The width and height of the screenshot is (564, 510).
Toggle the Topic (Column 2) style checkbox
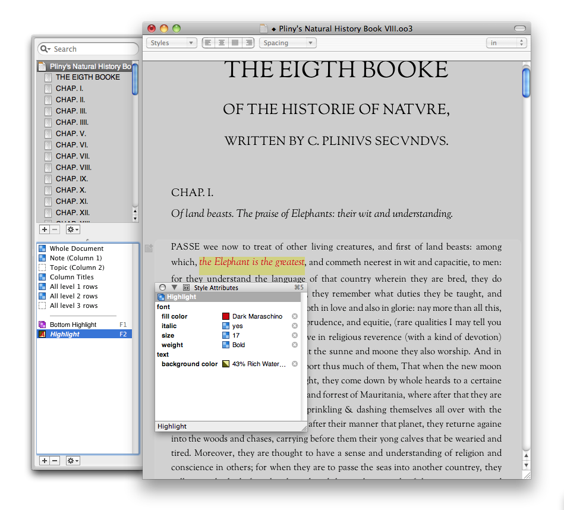pos(42,267)
